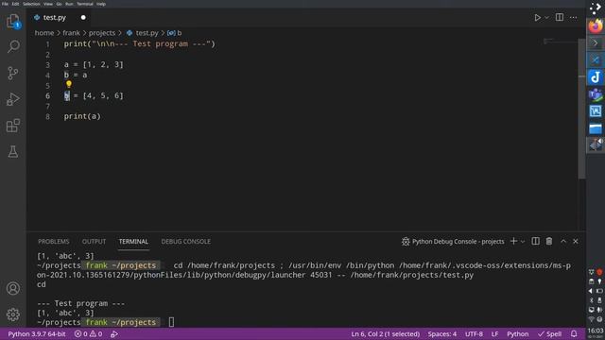Open the Accounts menu icon
Screen dimensions: 605x340
pyautogui.click(x=13, y=288)
